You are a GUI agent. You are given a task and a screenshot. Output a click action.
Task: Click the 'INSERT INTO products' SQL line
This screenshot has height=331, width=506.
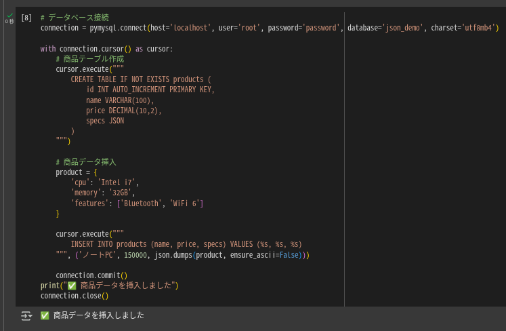(186, 244)
